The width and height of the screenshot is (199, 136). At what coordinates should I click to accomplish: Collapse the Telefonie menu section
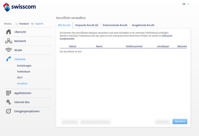click(20, 59)
